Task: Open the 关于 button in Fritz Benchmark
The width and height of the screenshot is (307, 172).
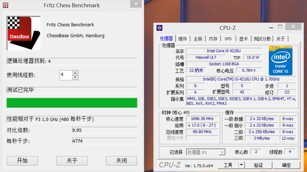Action: [72, 161]
